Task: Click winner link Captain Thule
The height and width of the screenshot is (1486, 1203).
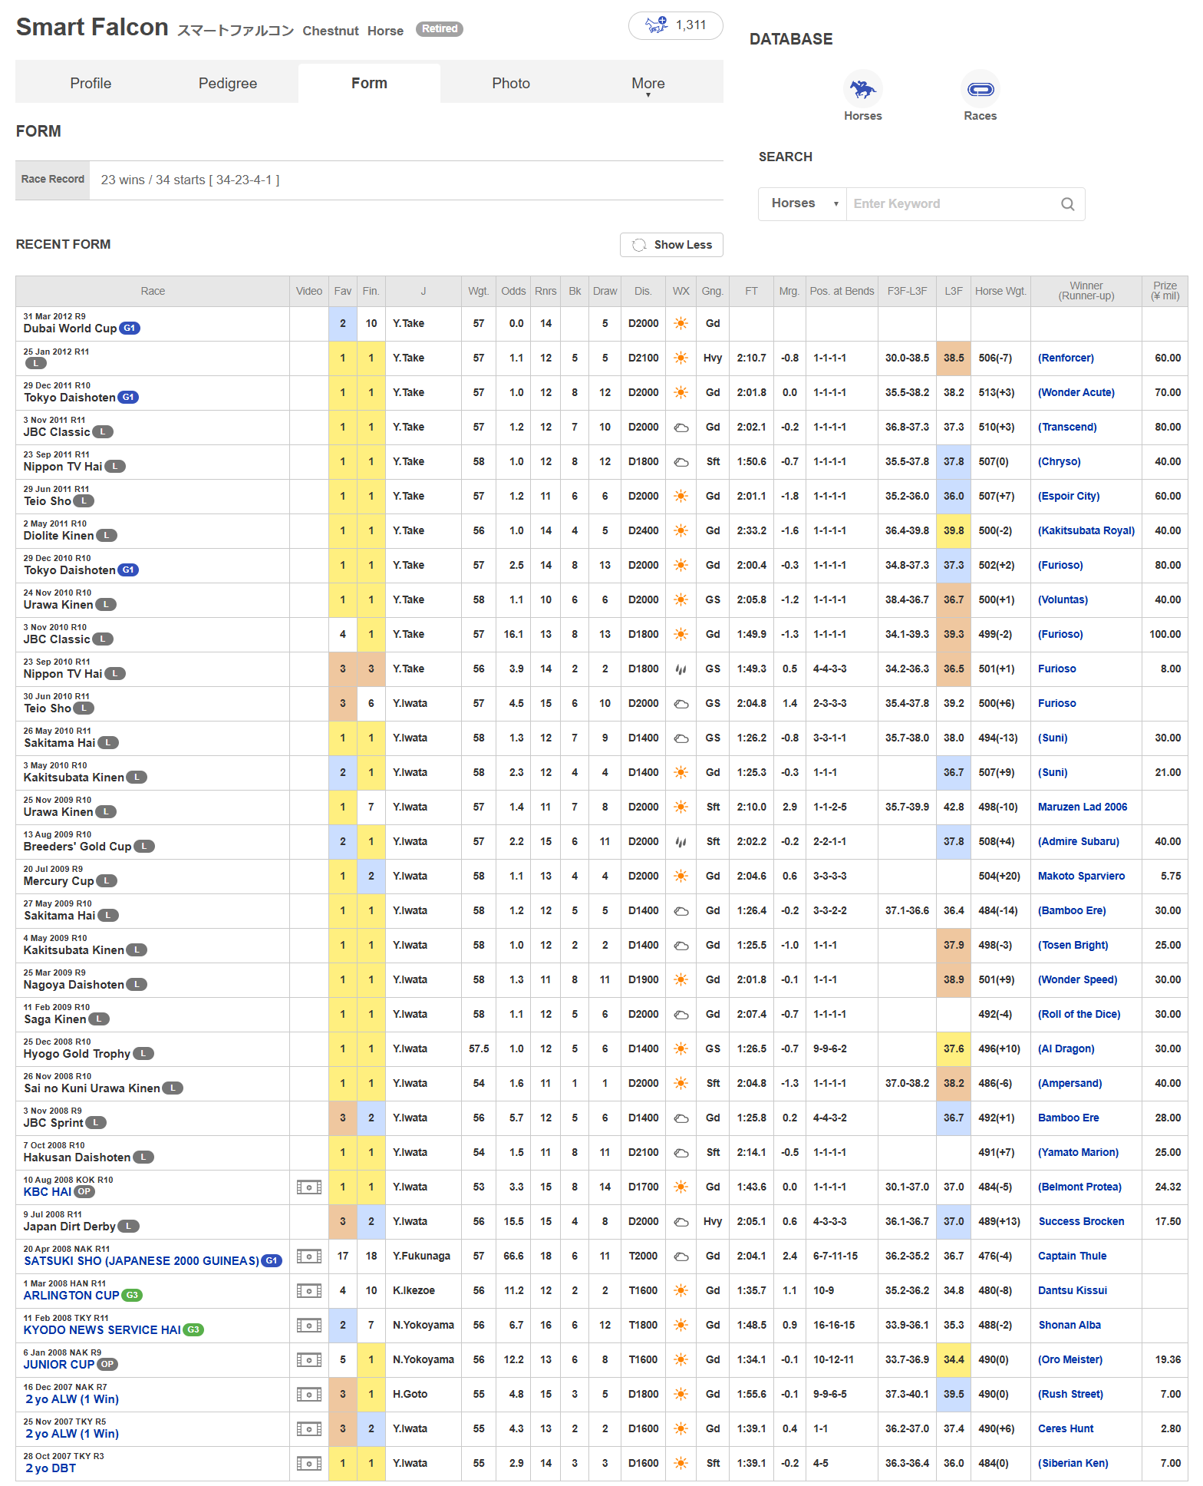Action: point(1072,1256)
